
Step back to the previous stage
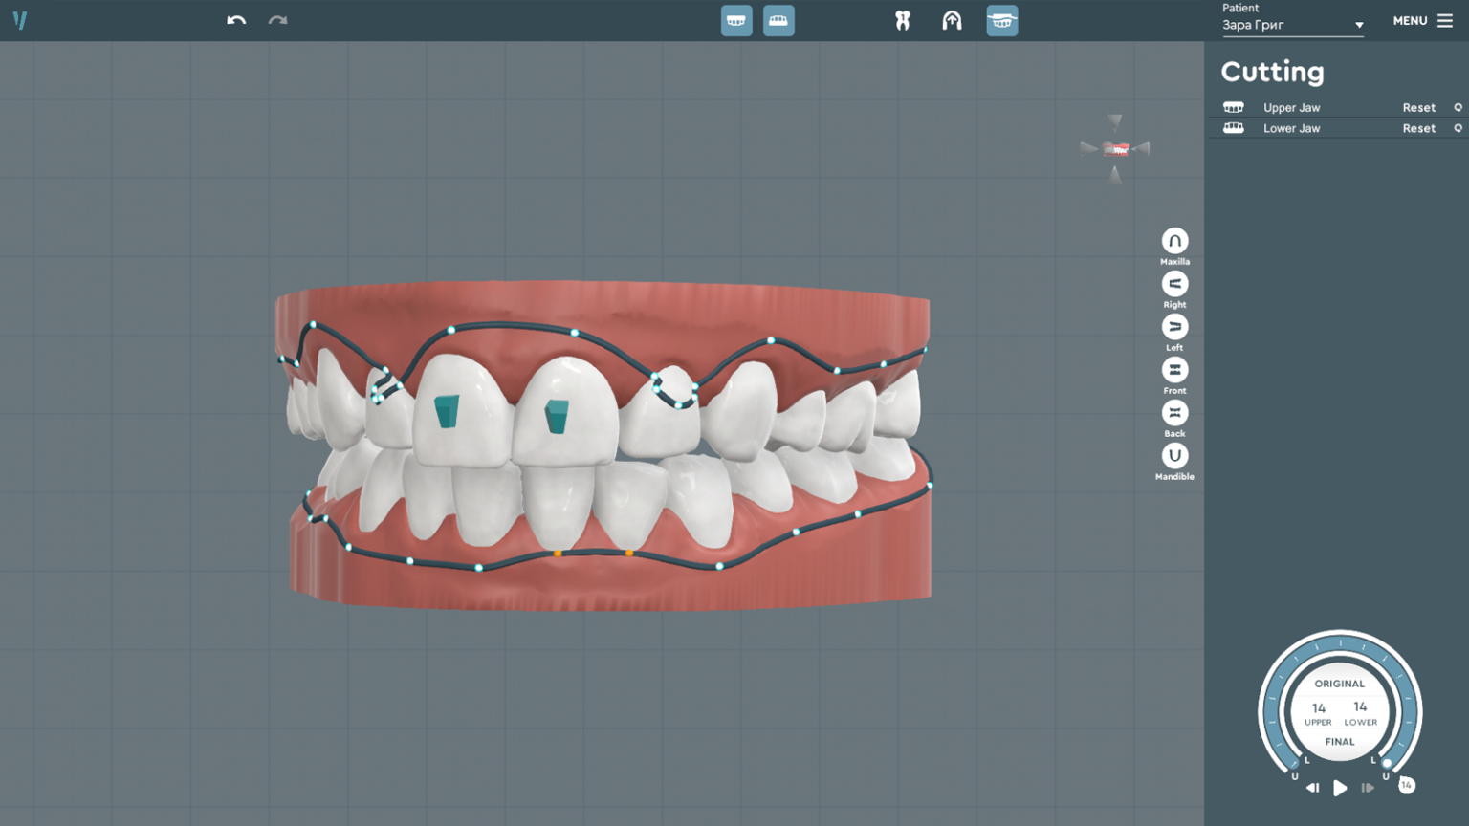click(1312, 788)
